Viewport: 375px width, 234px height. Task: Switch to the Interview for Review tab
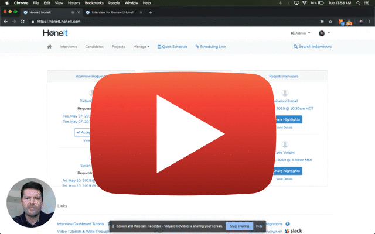(x=112, y=12)
